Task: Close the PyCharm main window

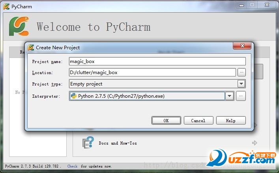Action: click(x=267, y=5)
